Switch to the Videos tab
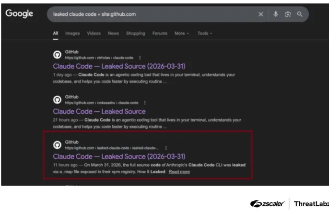 pyautogui.click(x=94, y=34)
